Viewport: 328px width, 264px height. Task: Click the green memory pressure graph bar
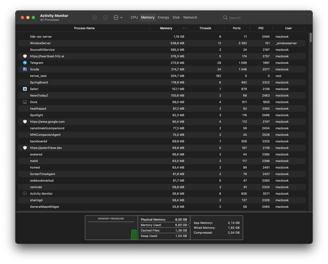tap(134, 235)
